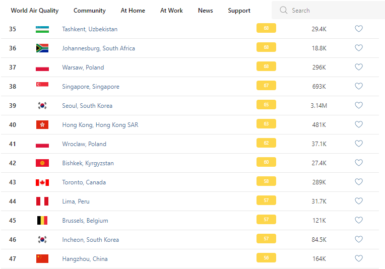Screen dimensions: 385x269
Task: Click the Hong Kong SAR flag icon
Action: [x=42, y=125]
